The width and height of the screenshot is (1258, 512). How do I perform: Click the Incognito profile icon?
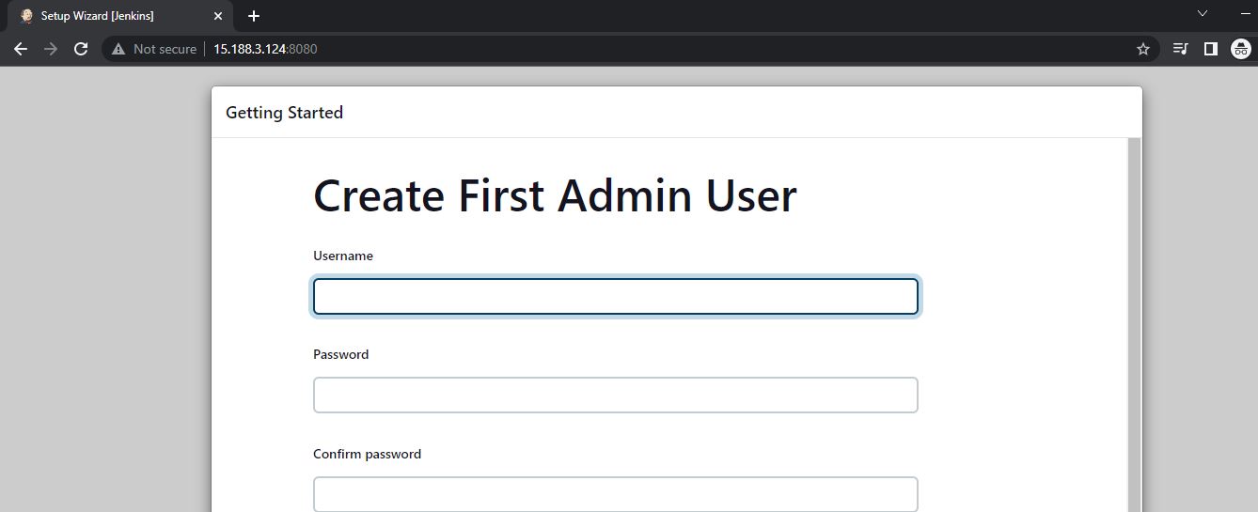tap(1241, 49)
